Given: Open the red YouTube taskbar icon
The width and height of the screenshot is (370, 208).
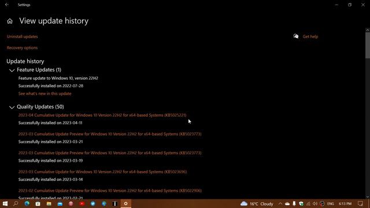Looking at the screenshot, I should click(x=82, y=203).
